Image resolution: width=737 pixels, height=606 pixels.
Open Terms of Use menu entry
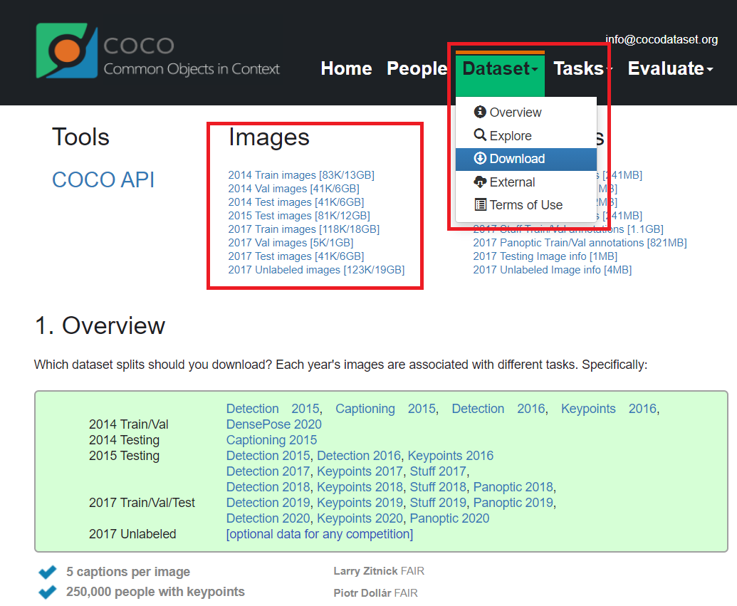coord(526,205)
